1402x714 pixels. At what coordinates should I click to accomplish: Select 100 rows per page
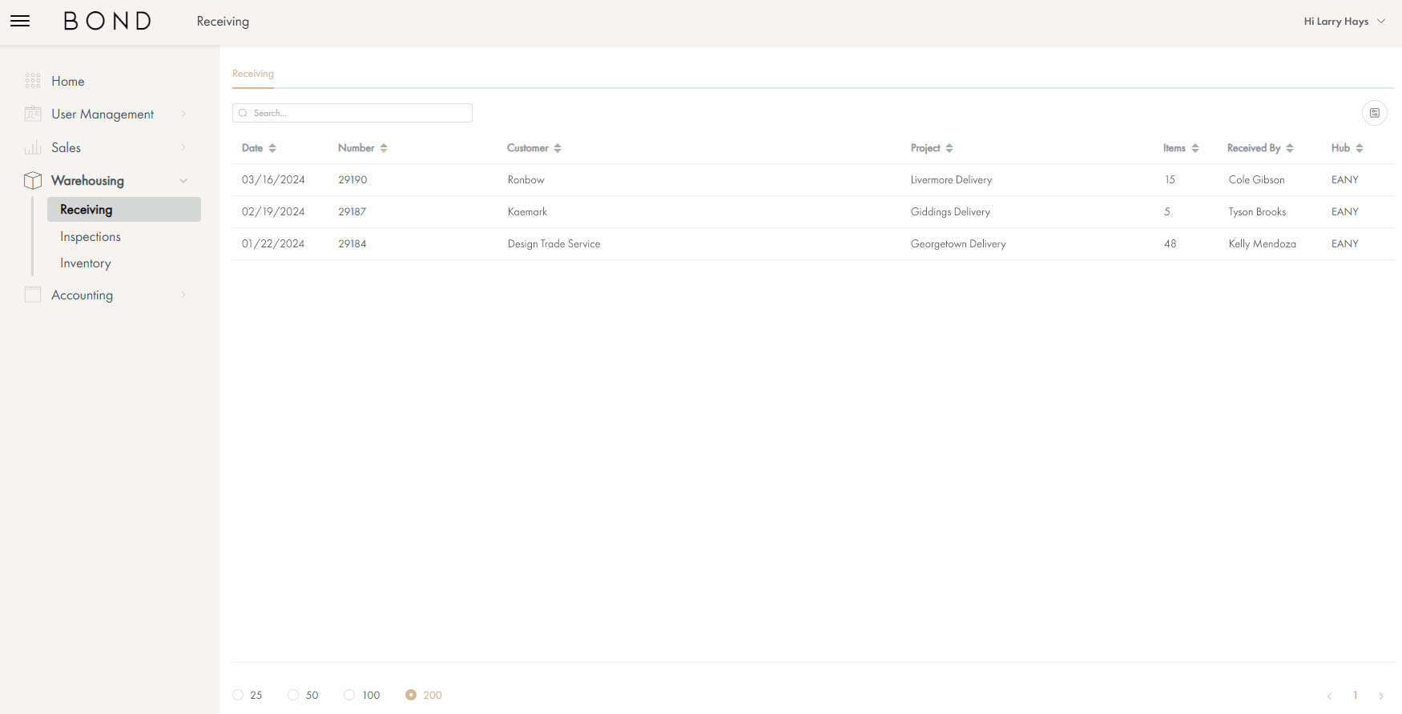pos(349,695)
